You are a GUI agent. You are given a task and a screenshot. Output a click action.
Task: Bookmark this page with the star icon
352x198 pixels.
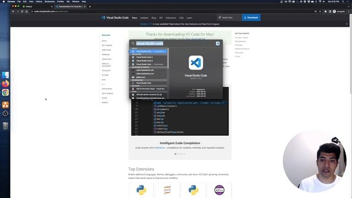click(x=320, y=12)
